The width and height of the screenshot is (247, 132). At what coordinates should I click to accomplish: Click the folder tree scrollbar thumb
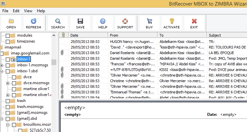click(x=54, y=62)
